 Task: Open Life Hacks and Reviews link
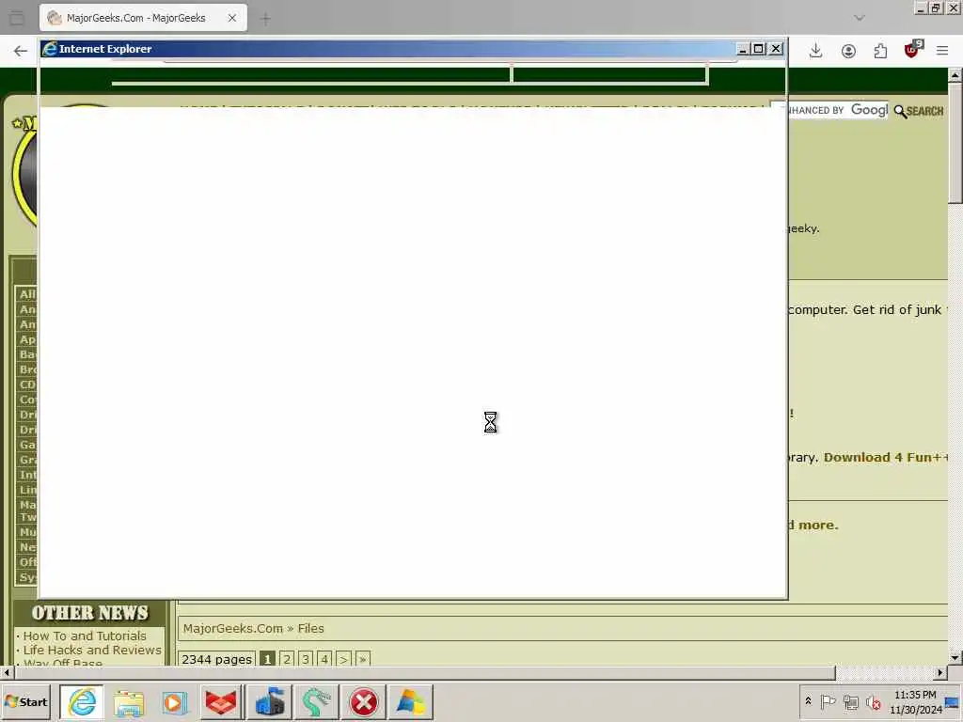pyautogui.click(x=92, y=651)
